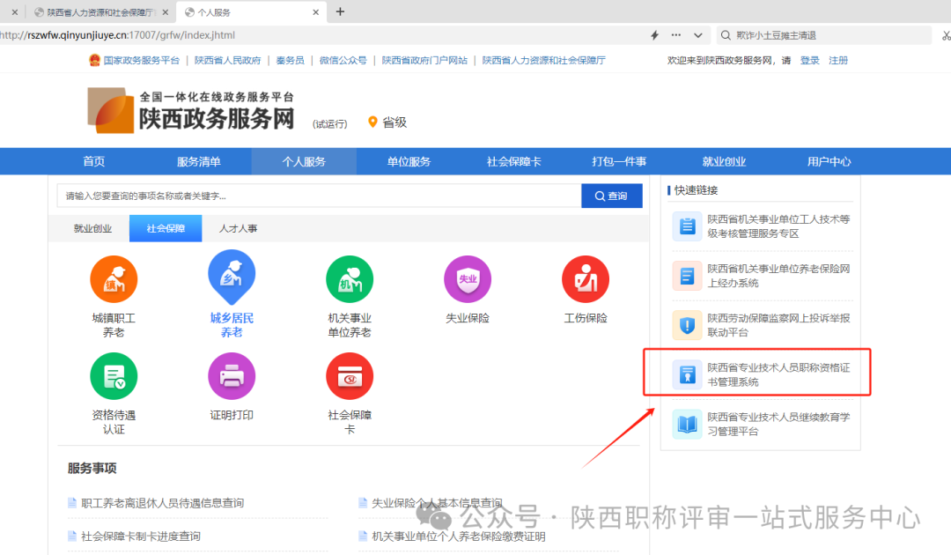Switch to the 就业创业 category tab
Image resolution: width=951 pixels, height=555 pixels.
tap(92, 228)
